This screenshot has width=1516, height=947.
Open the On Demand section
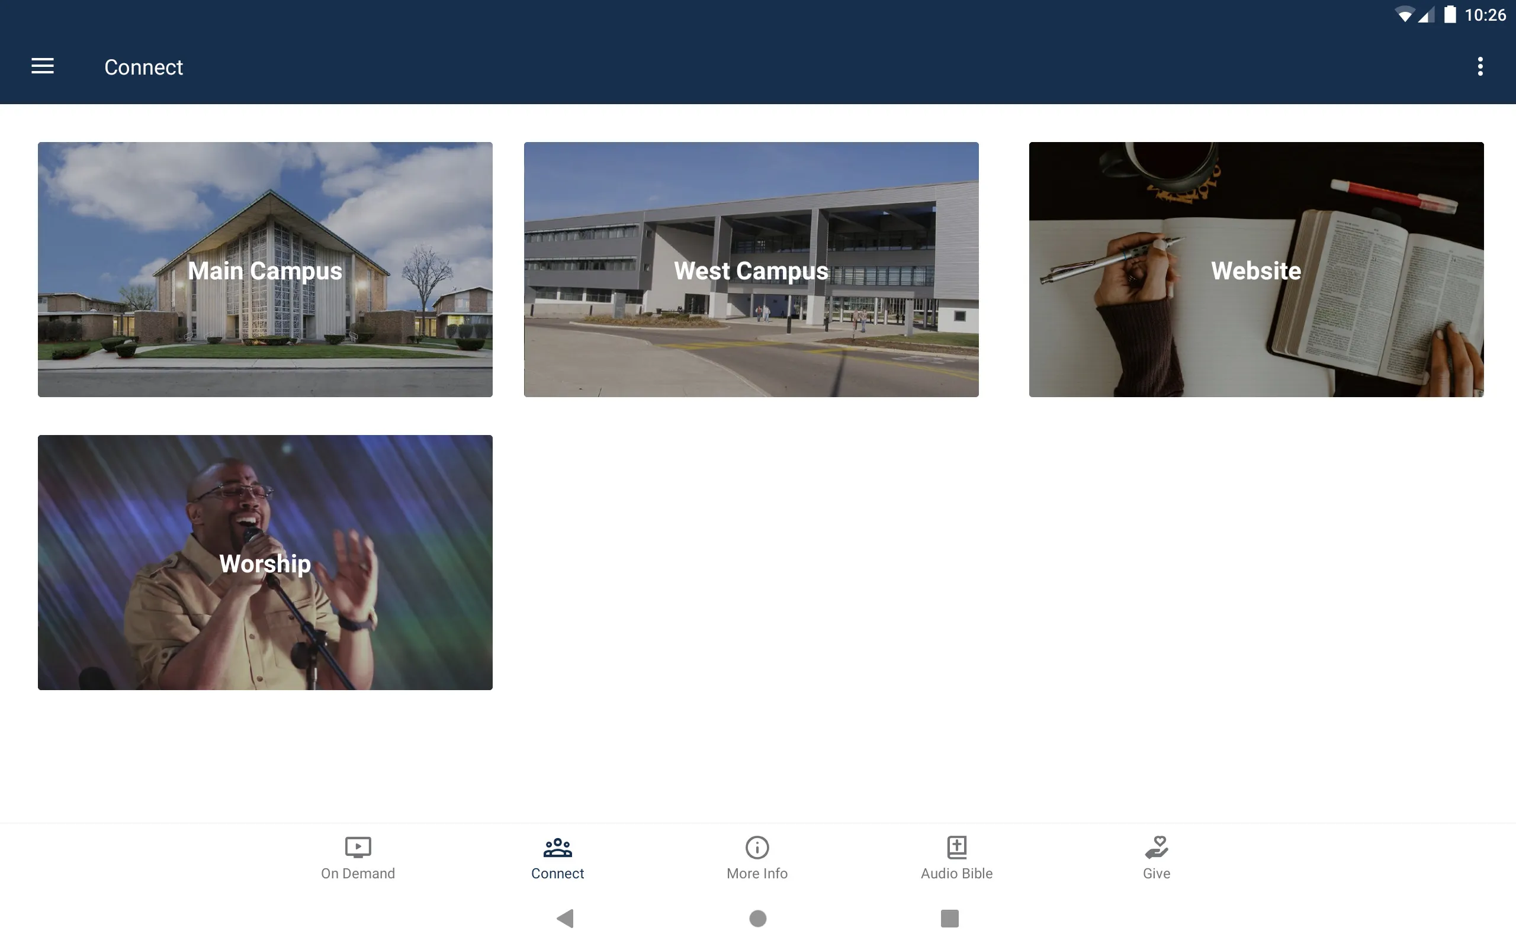tap(357, 856)
